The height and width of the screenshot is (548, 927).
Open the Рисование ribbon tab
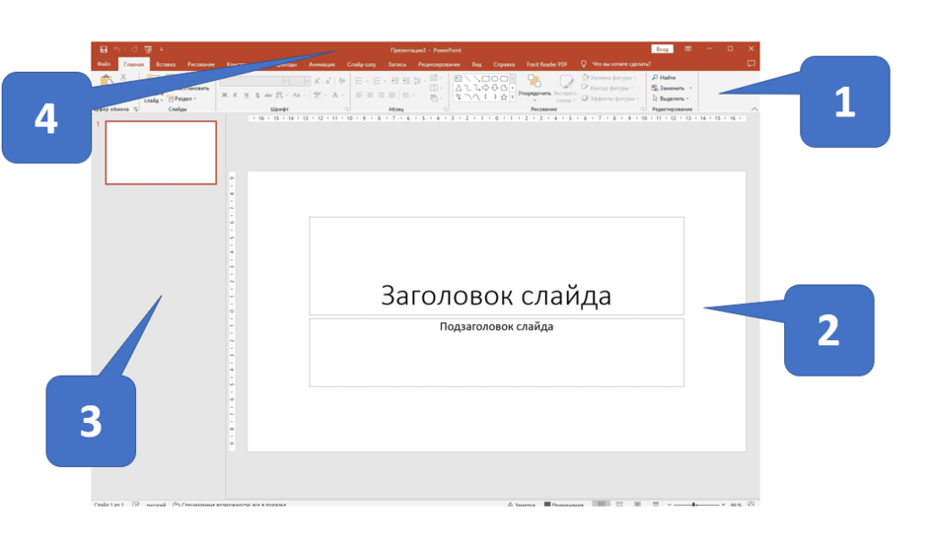pos(201,64)
